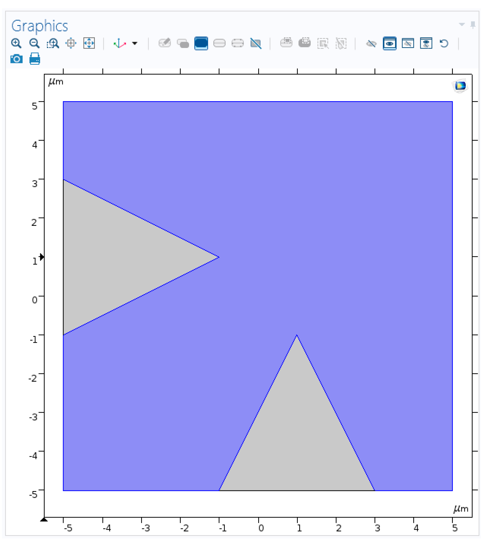The image size is (488, 544).
Task: Activate the Zoom Box tool
Action: coord(53,43)
